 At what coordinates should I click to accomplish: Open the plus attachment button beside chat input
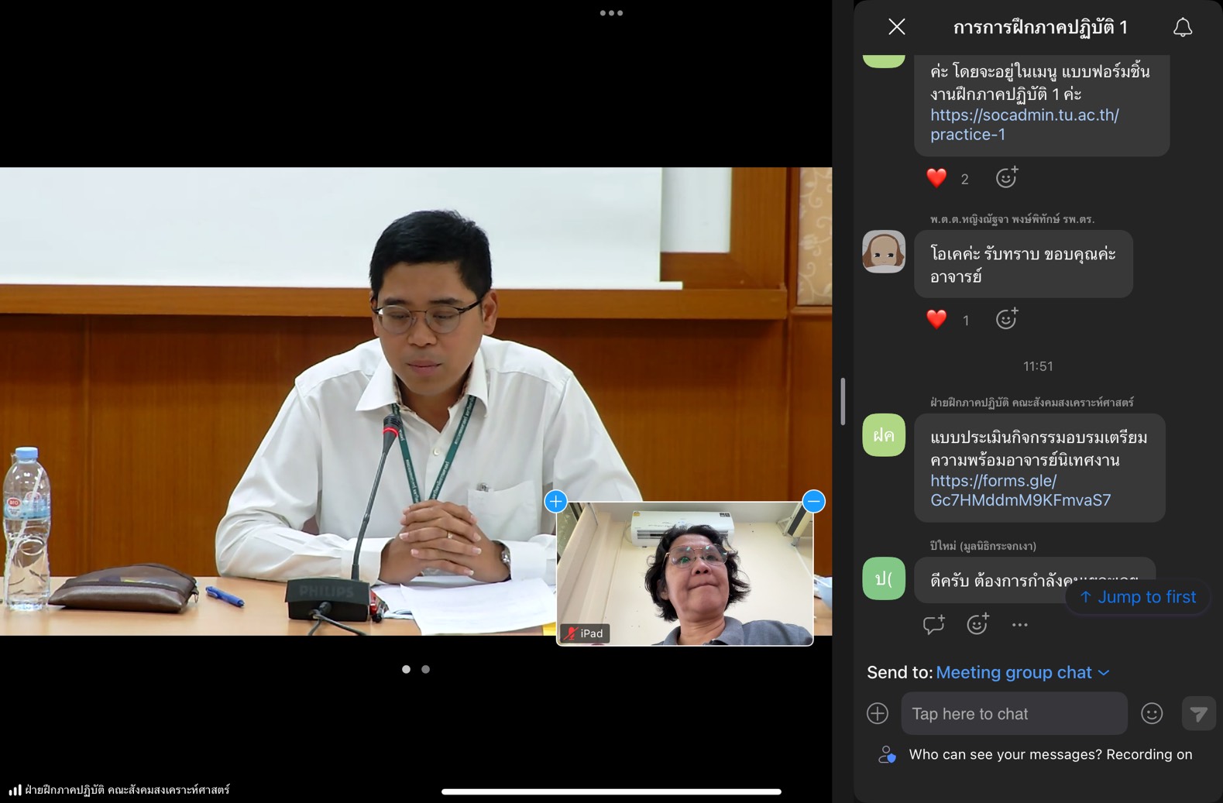click(878, 713)
